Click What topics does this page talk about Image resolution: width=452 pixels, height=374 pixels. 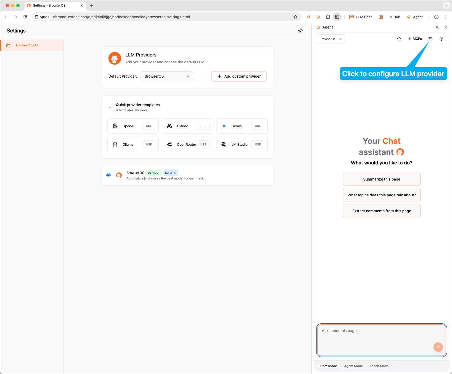[x=382, y=195]
